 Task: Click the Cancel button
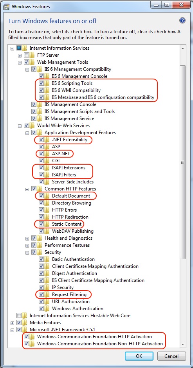[171, 356]
